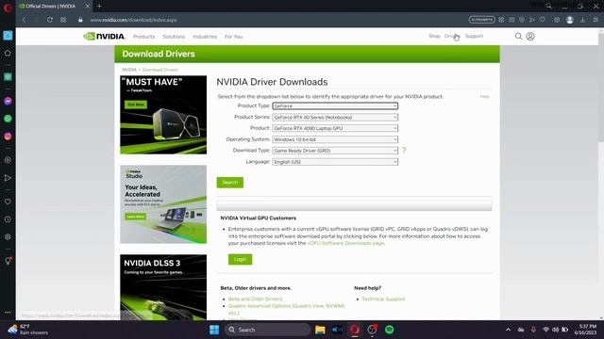Open settings gear icon in sidebar
Screen dimensions: 604x339
click(x=8, y=236)
